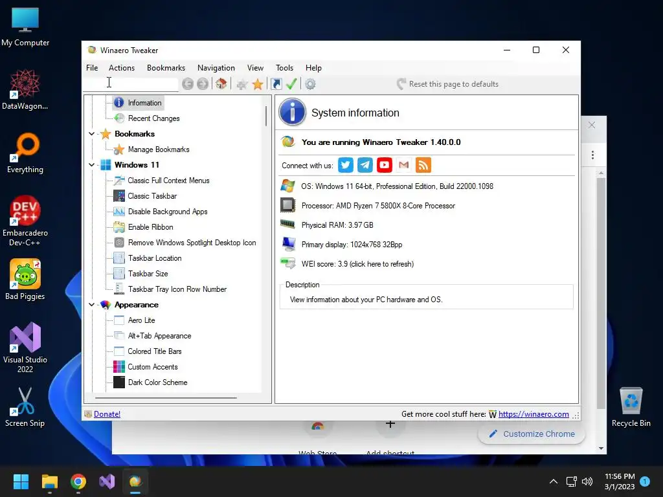Open Chrome three-dot menu behind Winaero
This screenshot has height=497, width=663.
coord(592,155)
